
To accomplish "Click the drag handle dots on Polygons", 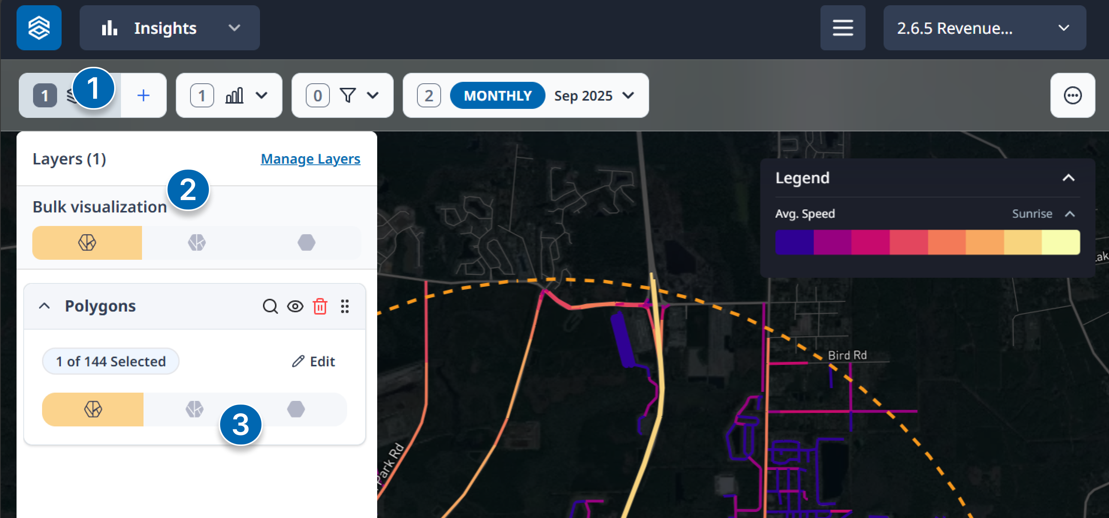I will 344,306.
